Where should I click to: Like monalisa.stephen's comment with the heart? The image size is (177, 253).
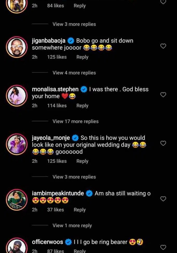coord(163,95)
